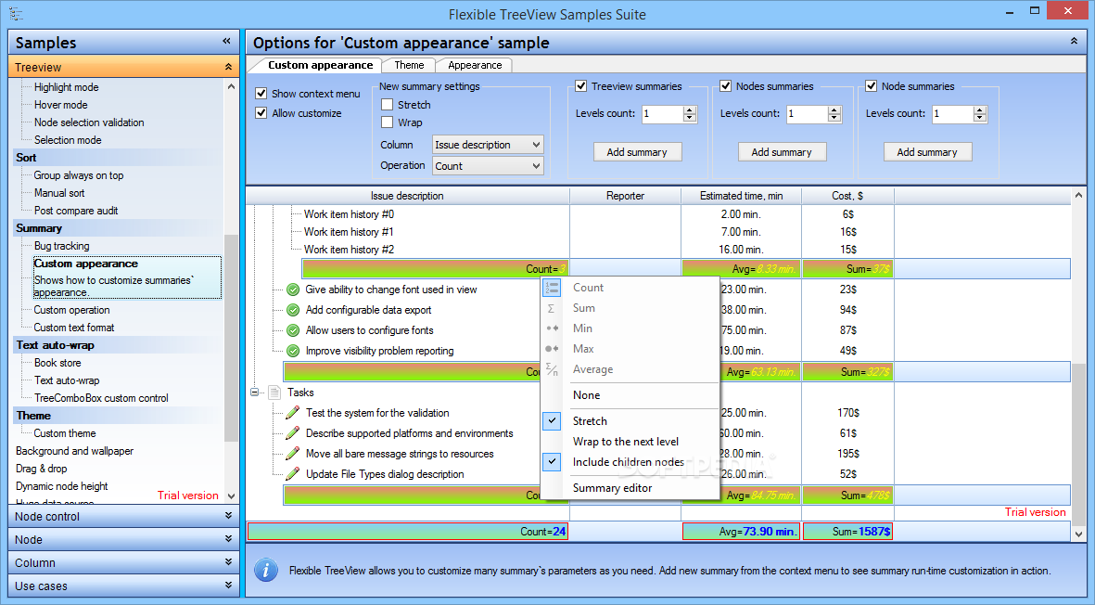Click the Min icon in context menu

552,328
